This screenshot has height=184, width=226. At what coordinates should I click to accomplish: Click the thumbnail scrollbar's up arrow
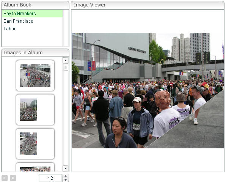[66, 60]
